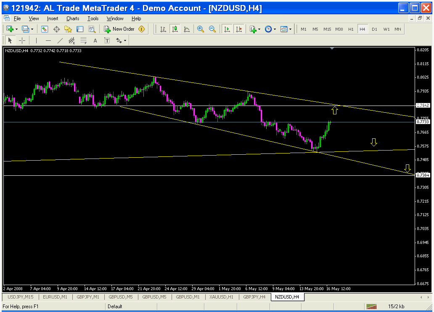Set timeframe to D1
The height and width of the screenshot is (312, 434).
point(374,29)
